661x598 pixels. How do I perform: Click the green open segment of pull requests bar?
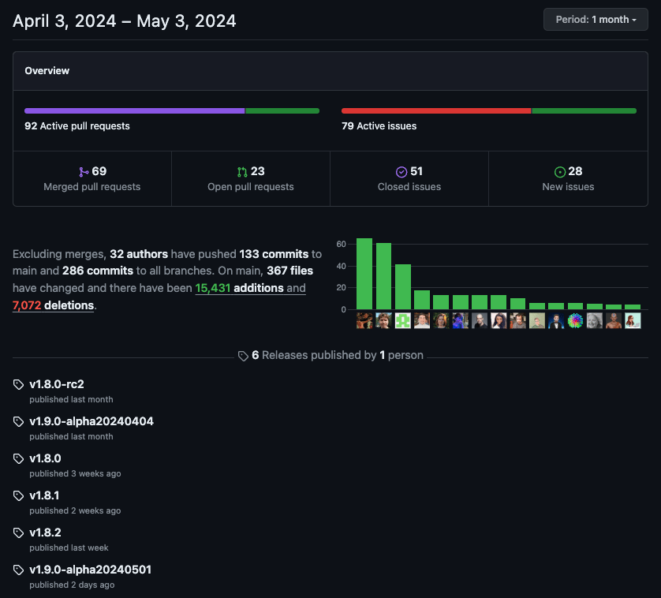pos(282,111)
